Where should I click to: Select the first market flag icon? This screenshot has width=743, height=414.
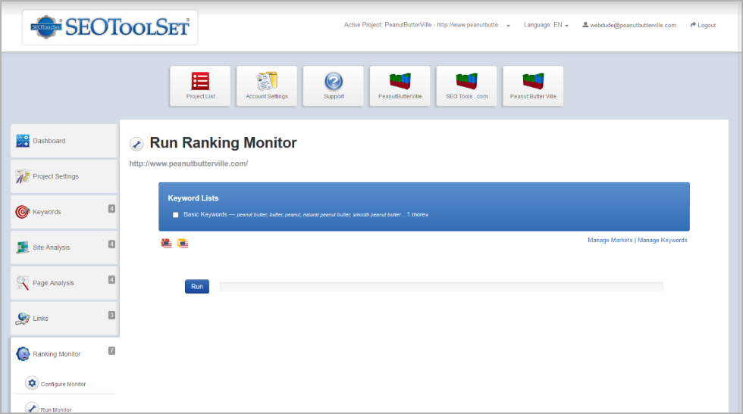[x=166, y=243]
